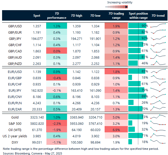Click the Oil (WTI) row label

tap(15, 130)
